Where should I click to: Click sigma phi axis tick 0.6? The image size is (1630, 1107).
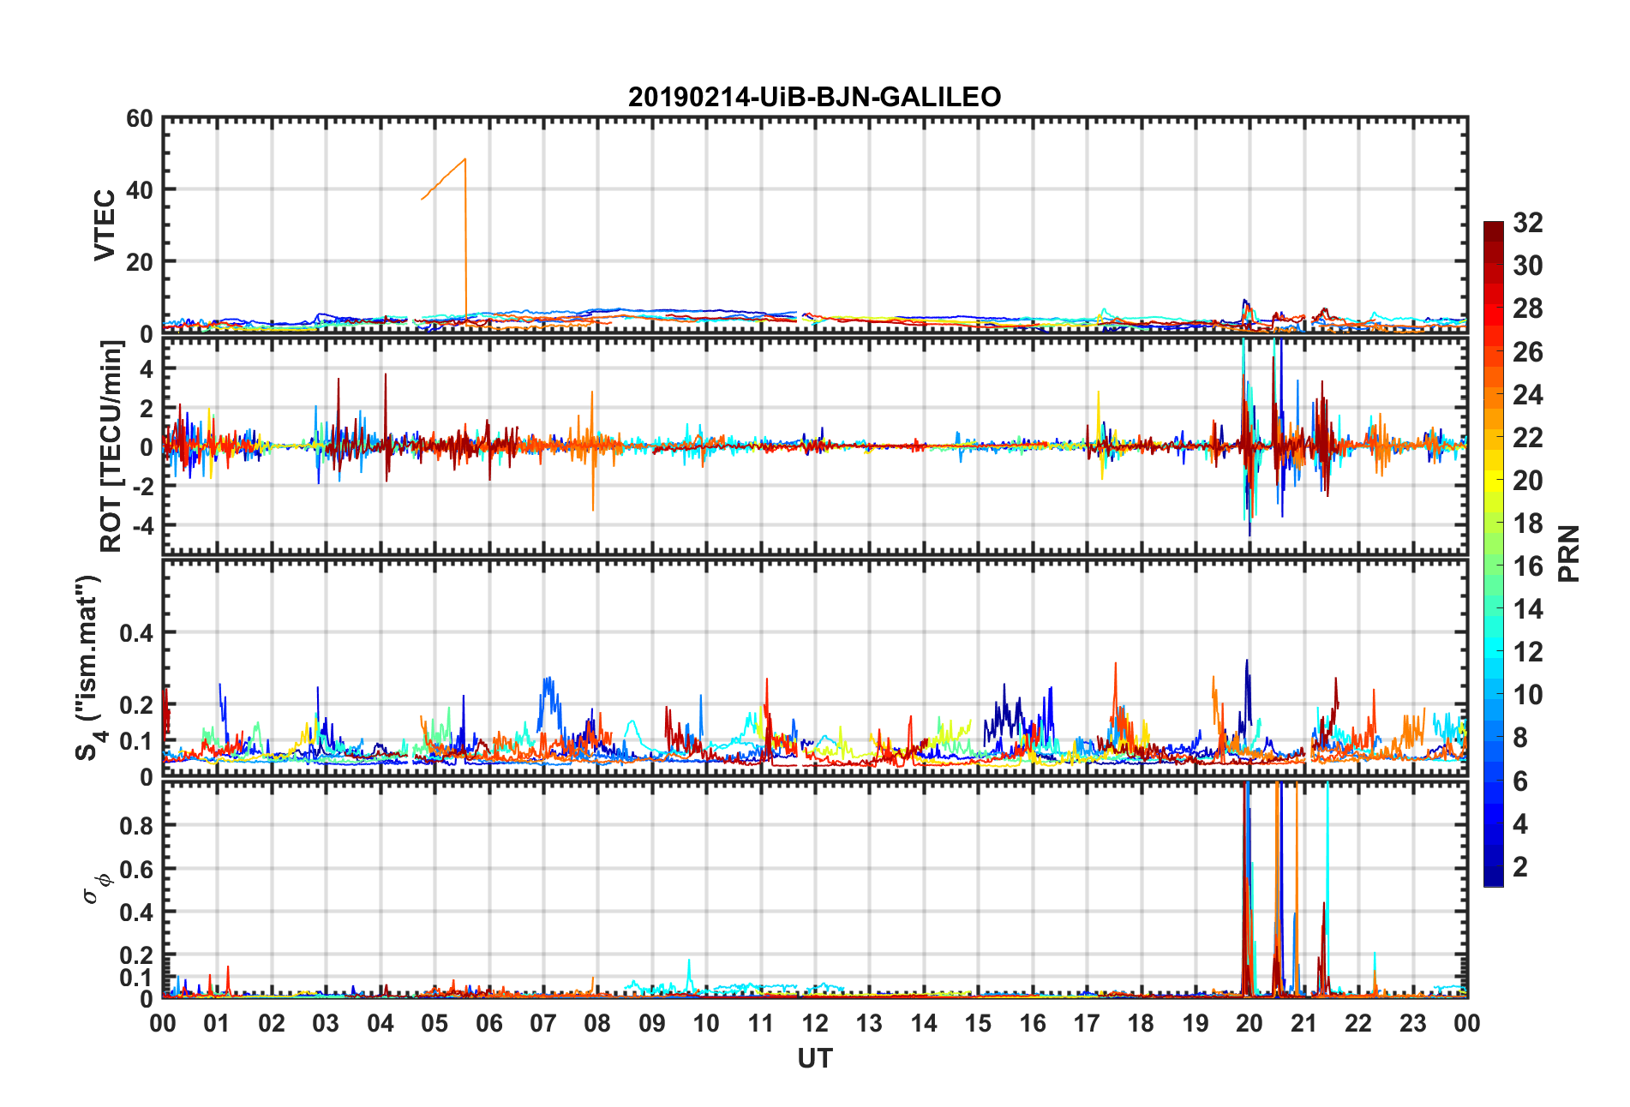click(136, 869)
